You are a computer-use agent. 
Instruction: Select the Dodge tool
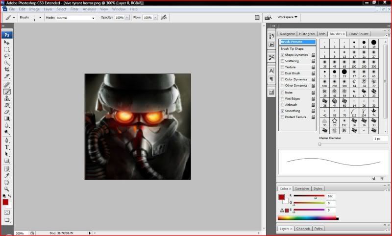(7, 132)
